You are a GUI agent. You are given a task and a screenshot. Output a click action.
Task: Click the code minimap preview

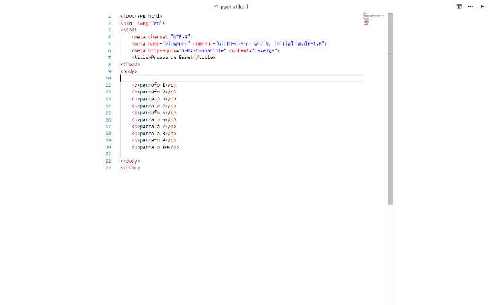374,19
